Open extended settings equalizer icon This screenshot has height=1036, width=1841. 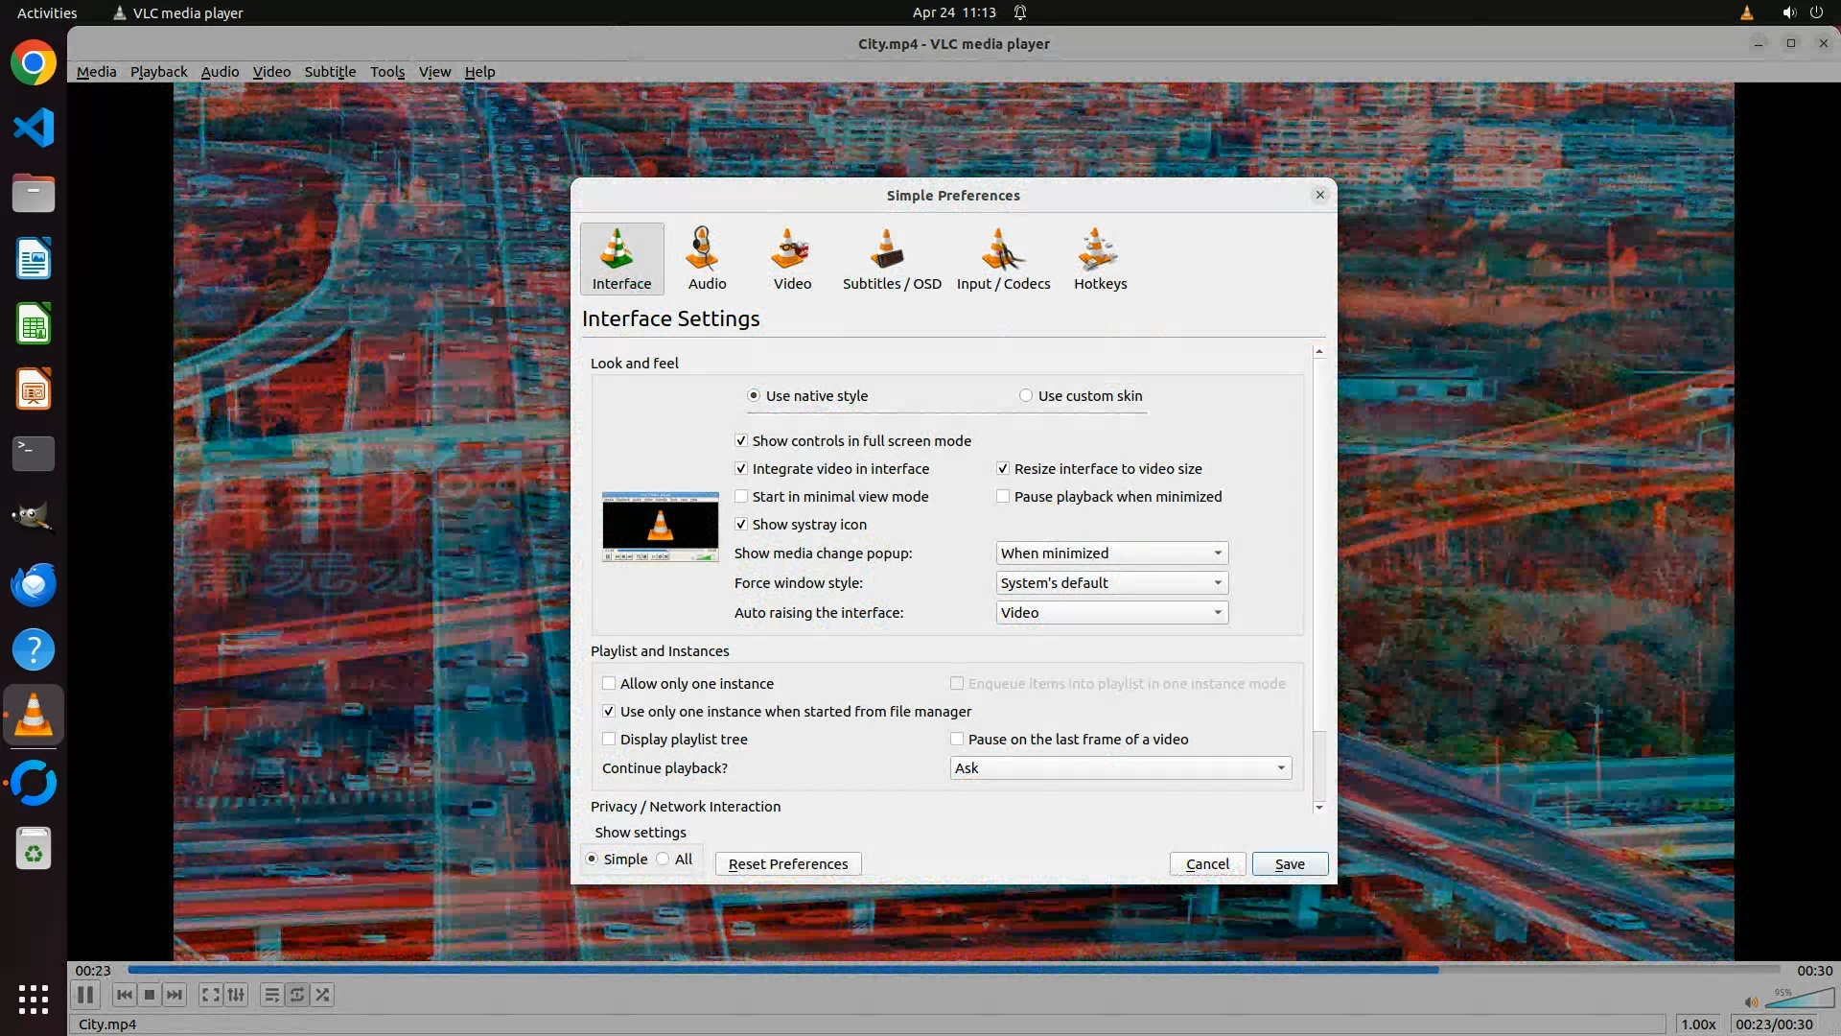236,995
